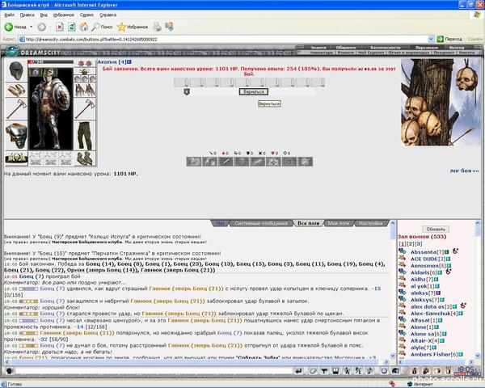Switch to the Системные сообщения tab

261,223
